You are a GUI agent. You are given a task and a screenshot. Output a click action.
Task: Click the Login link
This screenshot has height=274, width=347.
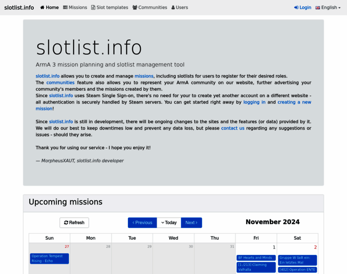pos(303,7)
